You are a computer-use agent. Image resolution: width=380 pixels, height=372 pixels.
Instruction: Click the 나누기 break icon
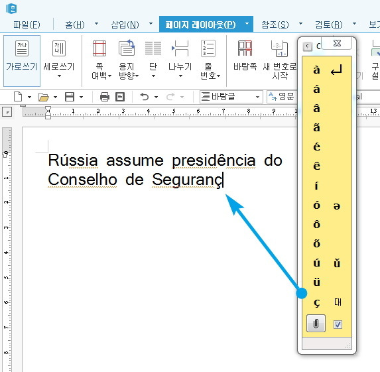tap(180, 48)
